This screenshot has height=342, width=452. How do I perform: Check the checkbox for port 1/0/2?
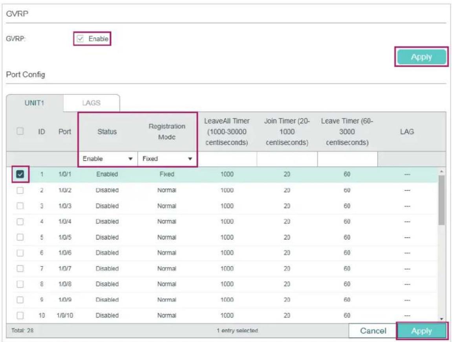click(x=20, y=191)
